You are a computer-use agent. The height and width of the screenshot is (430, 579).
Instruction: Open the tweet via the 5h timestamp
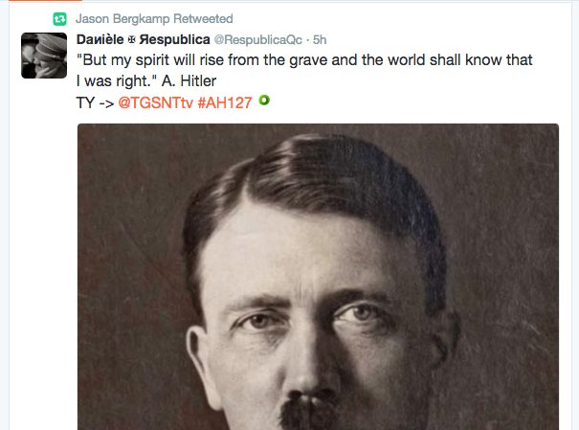tap(320, 40)
